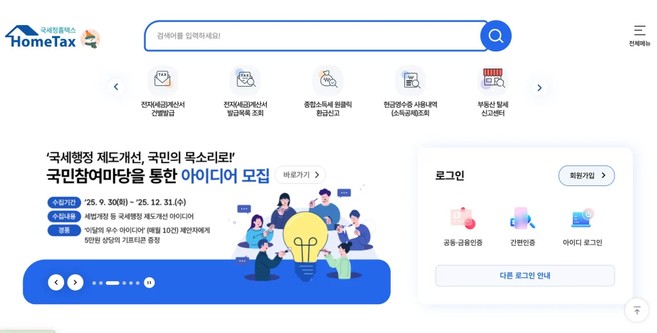Jump to the first banner indicator dot
The height and width of the screenshot is (333, 657).
pos(94,283)
